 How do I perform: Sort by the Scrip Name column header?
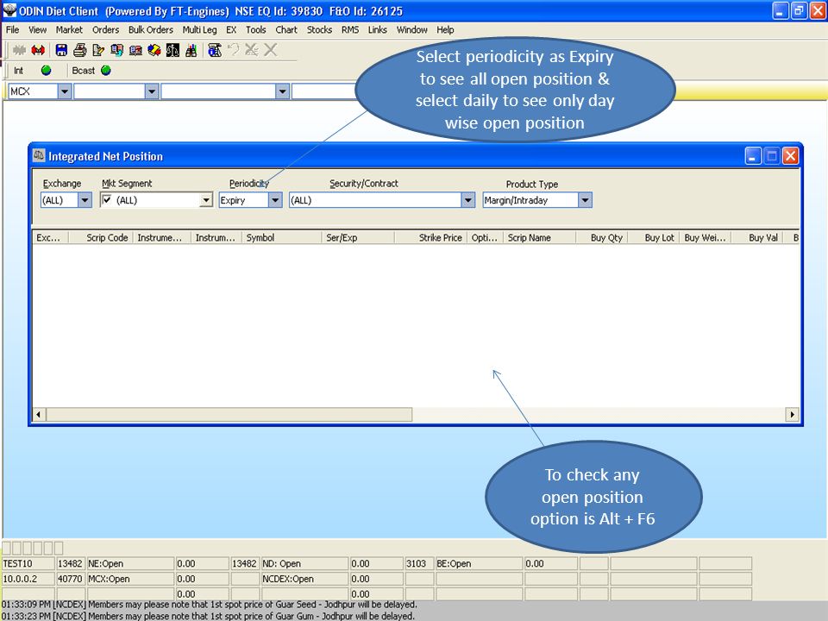(x=539, y=238)
